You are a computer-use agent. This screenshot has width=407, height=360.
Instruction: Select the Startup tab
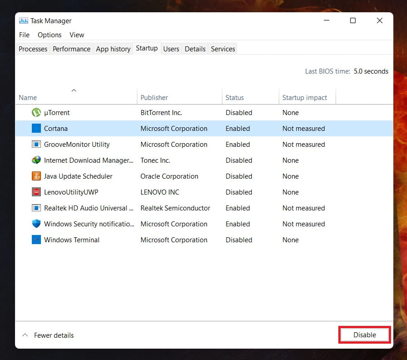coord(146,48)
